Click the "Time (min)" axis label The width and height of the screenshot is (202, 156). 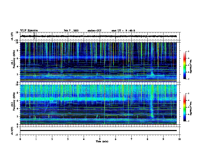tap(102, 141)
